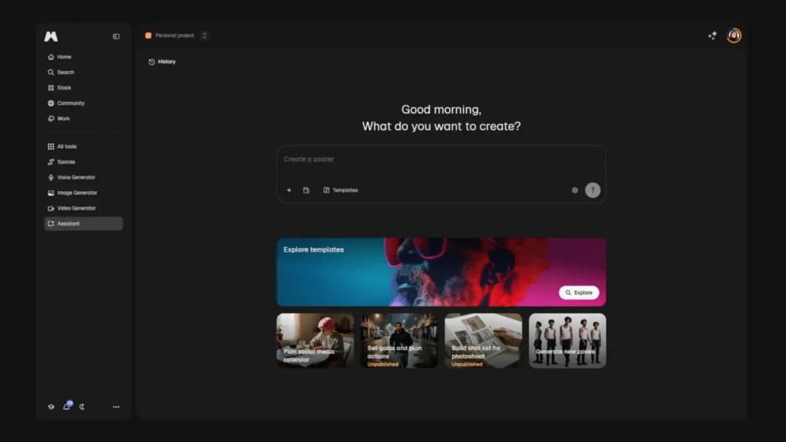This screenshot has width=786, height=442.
Task: Open the plus attachment menu in prompt bar
Action: 289,190
